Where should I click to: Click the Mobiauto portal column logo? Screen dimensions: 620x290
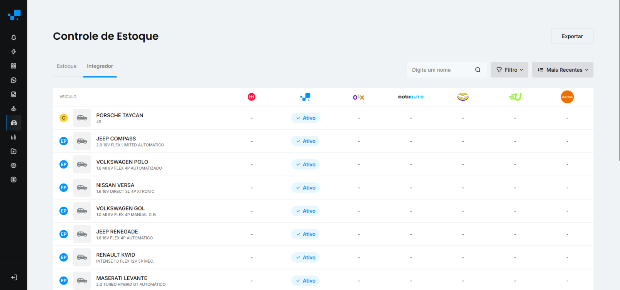[411, 97]
